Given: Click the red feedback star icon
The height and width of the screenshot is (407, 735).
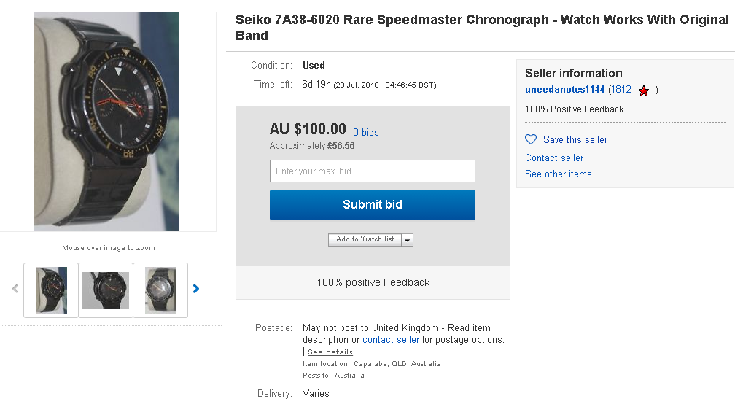Looking at the screenshot, I should [x=643, y=91].
